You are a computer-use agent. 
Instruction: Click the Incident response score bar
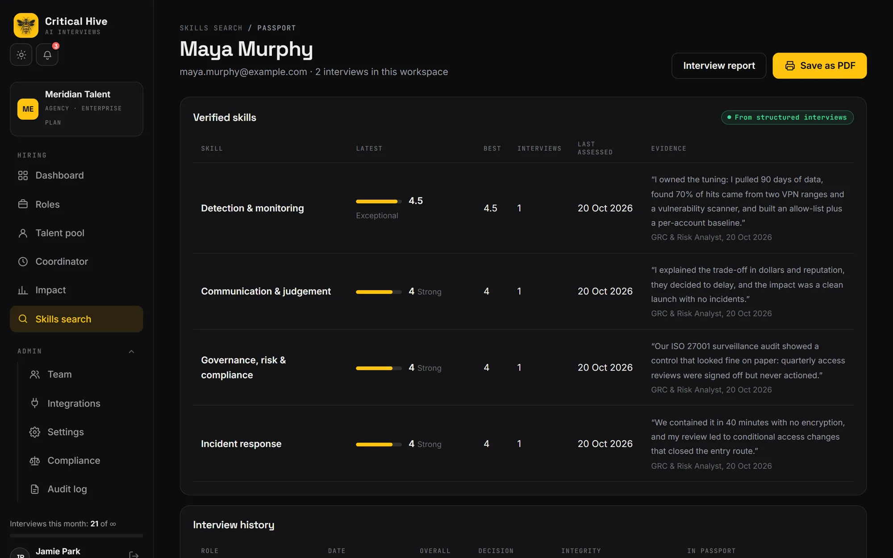[x=379, y=444]
